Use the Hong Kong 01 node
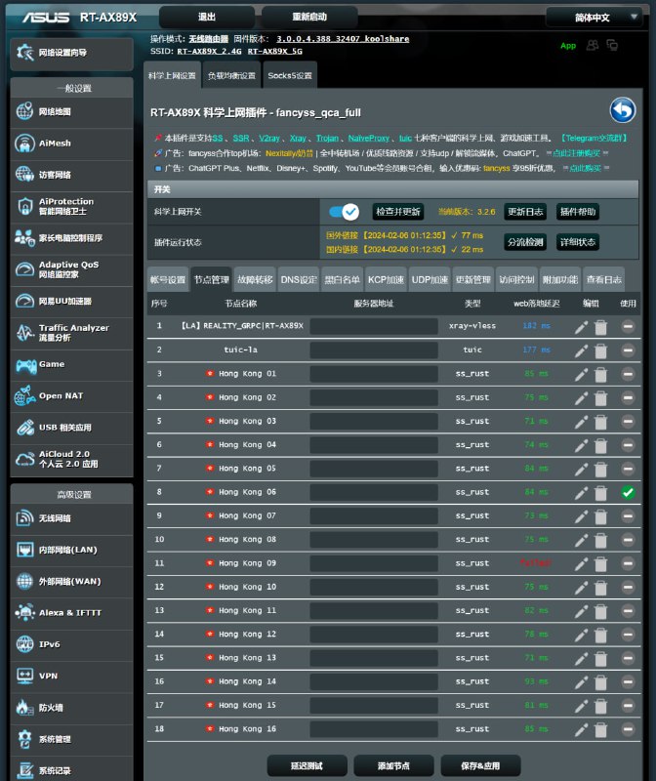 tap(628, 374)
